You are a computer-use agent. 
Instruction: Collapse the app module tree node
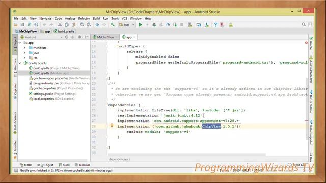(x=20, y=43)
